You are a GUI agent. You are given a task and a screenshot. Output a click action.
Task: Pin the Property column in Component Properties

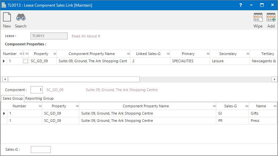coord(55,54)
